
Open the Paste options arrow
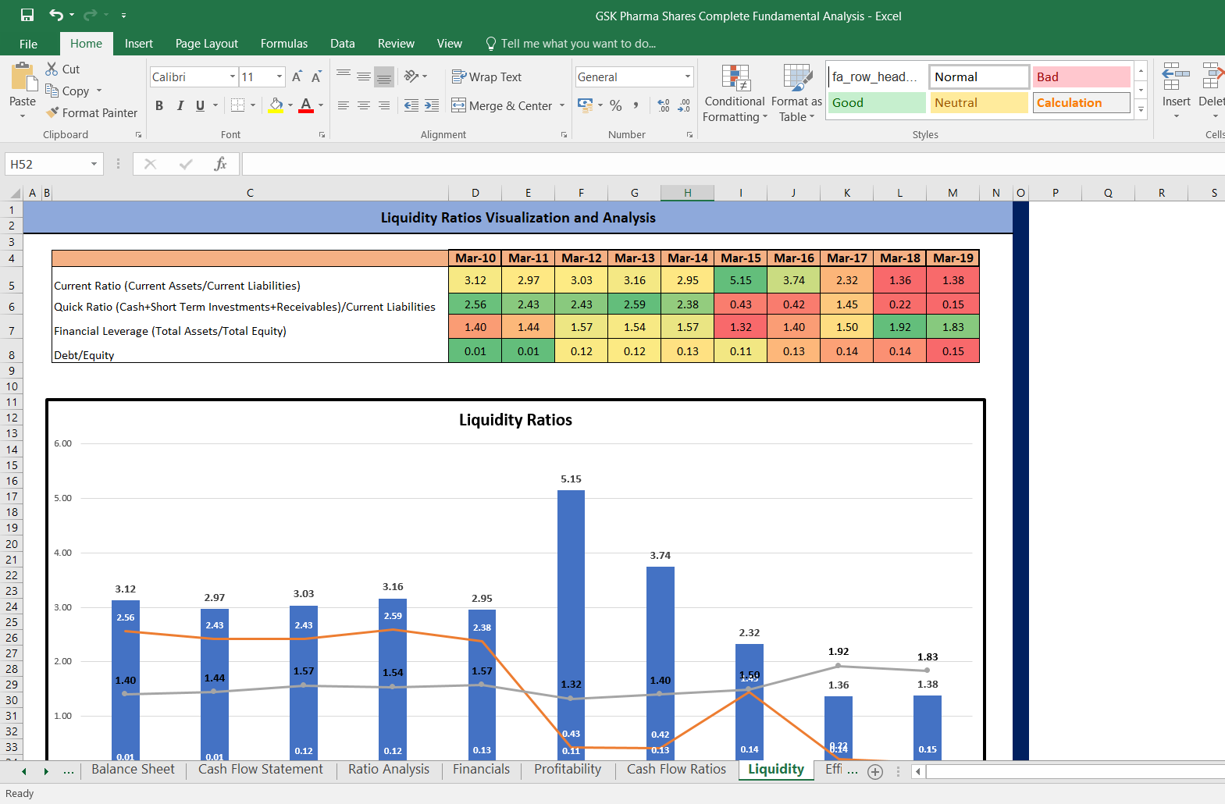pos(23,116)
